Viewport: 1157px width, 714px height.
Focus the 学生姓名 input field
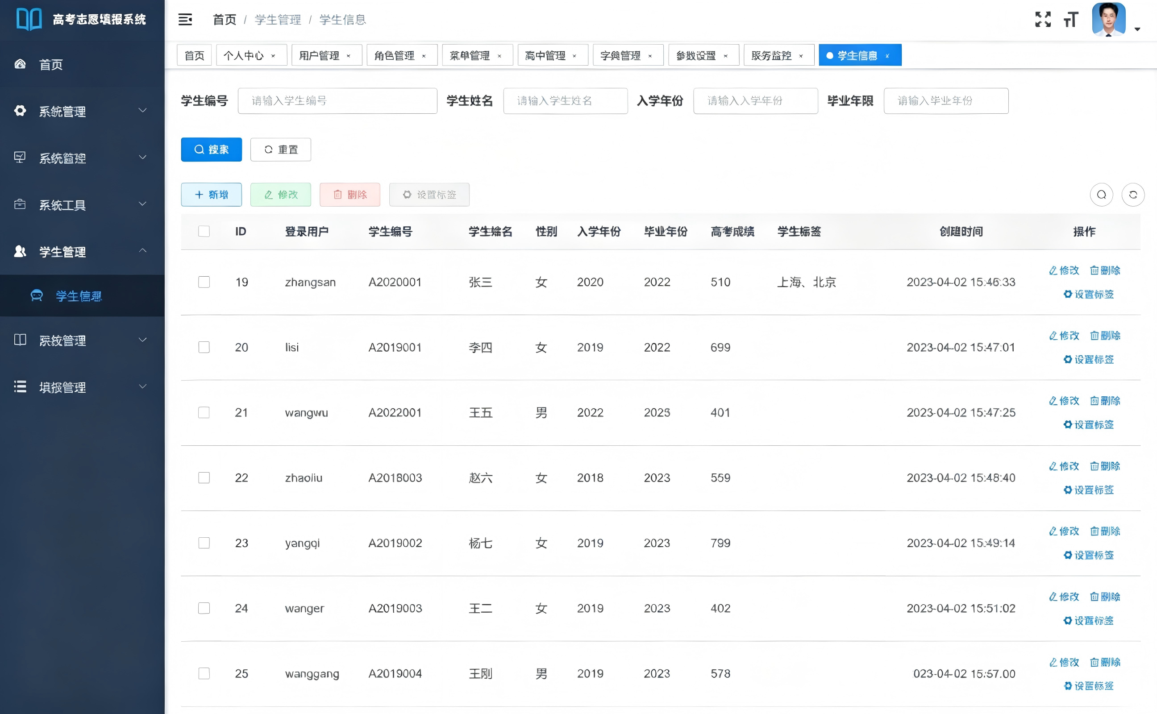tap(565, 100)
